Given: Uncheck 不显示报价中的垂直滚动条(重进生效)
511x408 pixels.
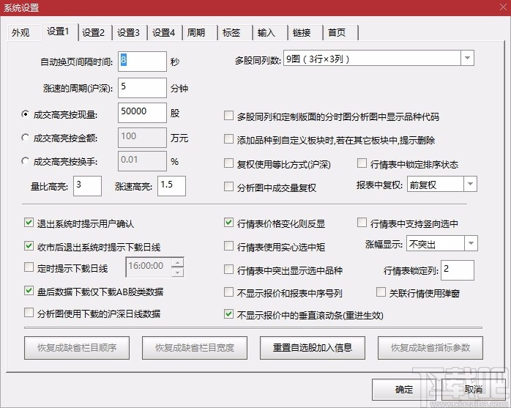Looking at the screenshot, I should coord(228,314).
